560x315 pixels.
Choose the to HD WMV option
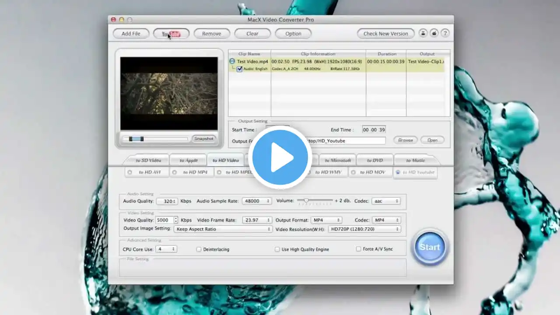coord(325,172)
